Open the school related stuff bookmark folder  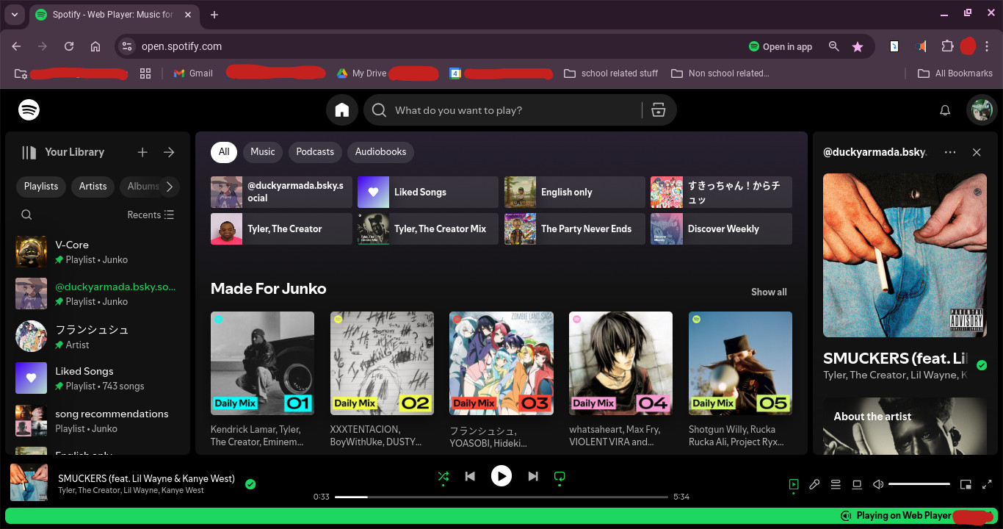coord(611,73)
